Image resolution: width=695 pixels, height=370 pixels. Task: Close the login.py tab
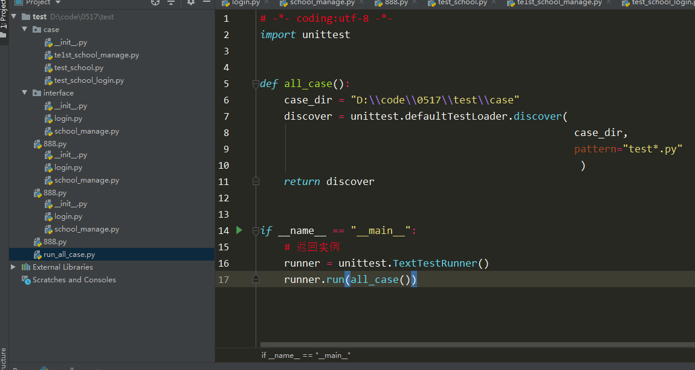pos(267,2)
